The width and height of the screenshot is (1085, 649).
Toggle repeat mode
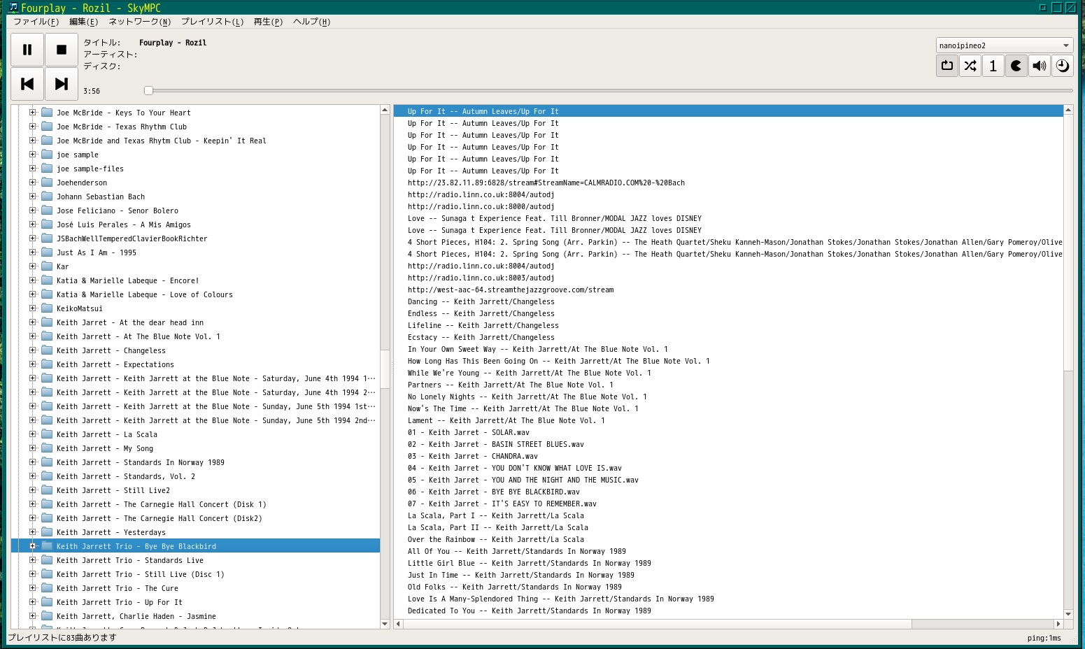[947, 66]
